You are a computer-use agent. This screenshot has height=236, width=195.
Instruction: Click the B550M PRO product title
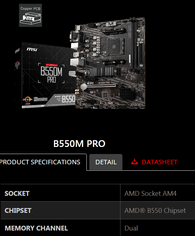click(x=79, y=143)
